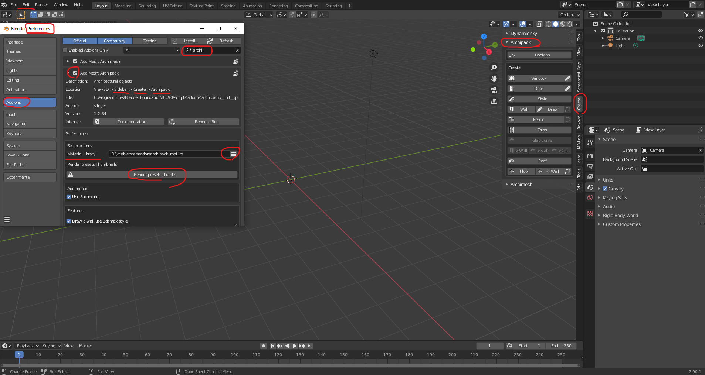Open add-on category All dropdown

point(152,50)
